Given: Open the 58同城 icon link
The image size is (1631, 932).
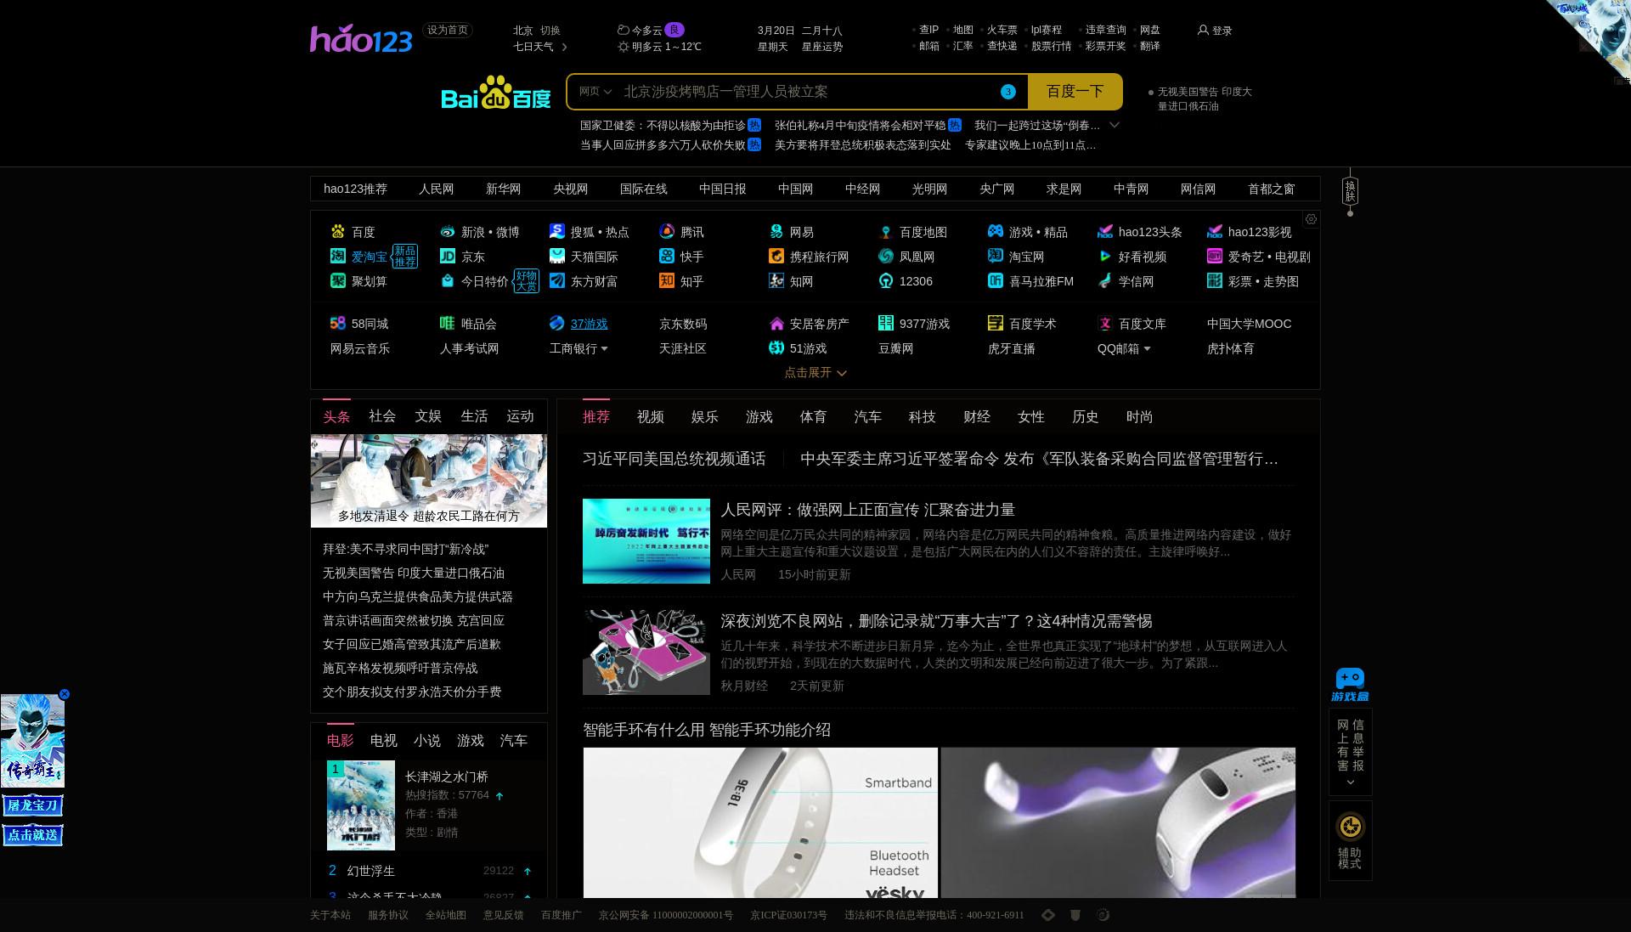Looking at the screenshot, I should [338, 324].
